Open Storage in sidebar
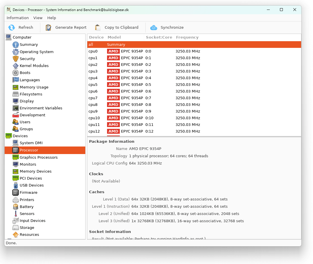 (x=27, y=228)
